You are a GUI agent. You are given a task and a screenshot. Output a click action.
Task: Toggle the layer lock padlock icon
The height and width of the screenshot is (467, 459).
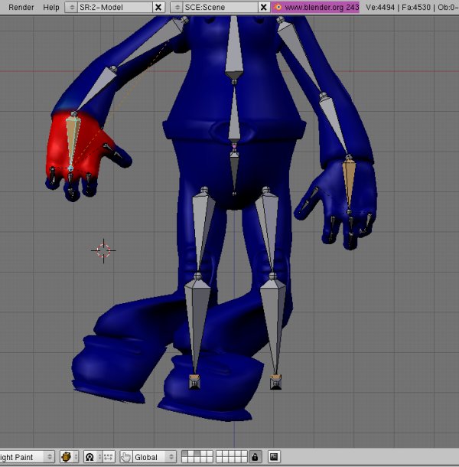tap(255, 457)
